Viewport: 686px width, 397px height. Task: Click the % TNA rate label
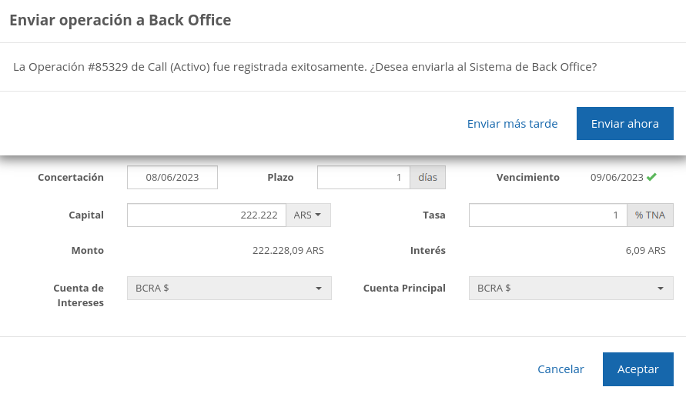pos(650,215)
